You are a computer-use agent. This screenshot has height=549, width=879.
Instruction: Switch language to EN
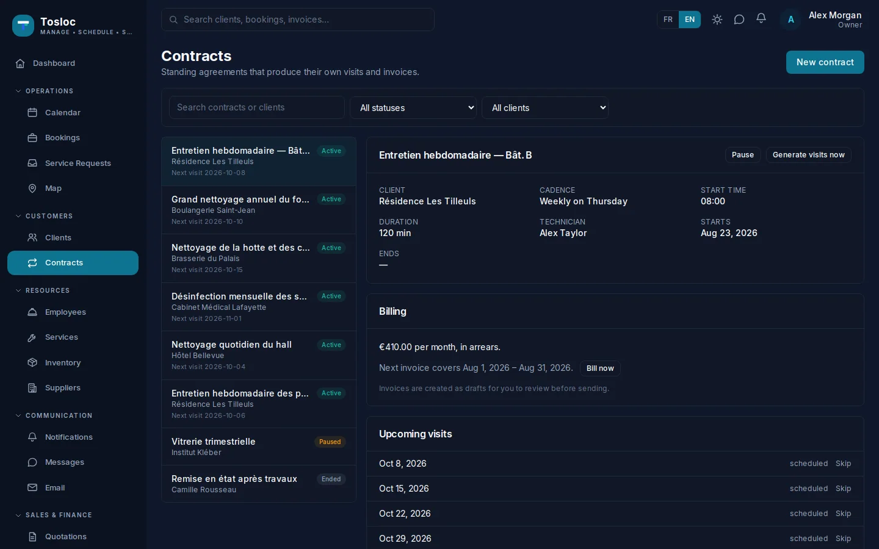[x=690, y=20]
